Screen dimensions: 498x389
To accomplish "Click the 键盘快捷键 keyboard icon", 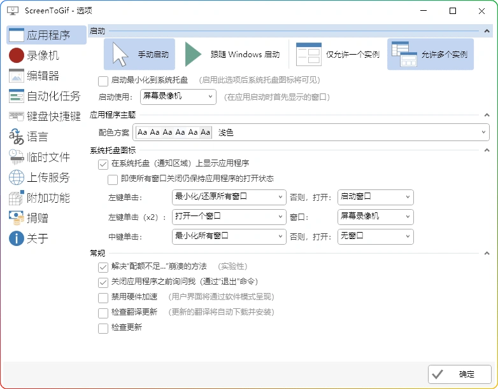I will point(16,116).
